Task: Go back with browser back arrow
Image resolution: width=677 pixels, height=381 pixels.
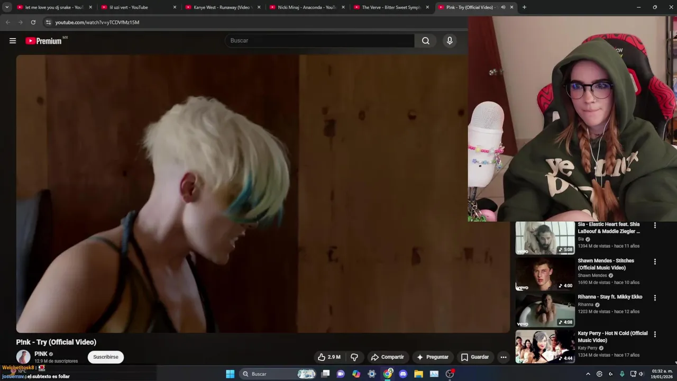Action: [7, 22]
